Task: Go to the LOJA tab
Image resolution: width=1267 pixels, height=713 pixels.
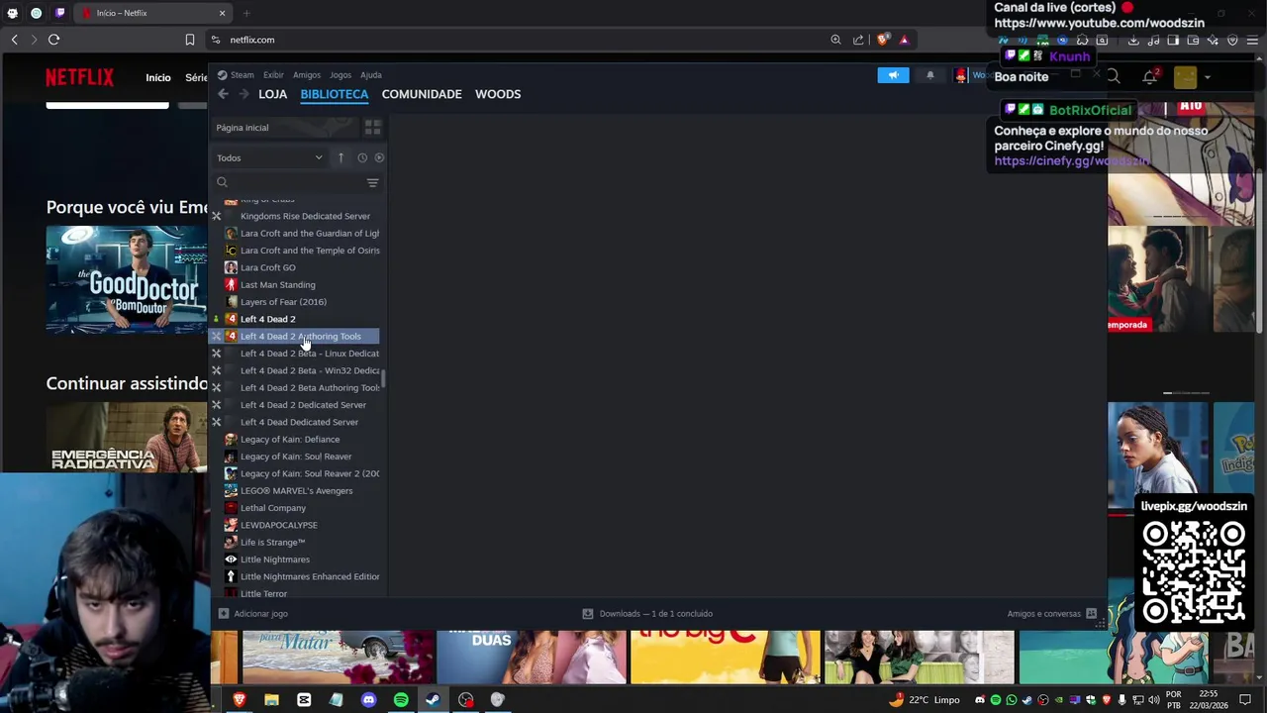Action: [273, 94]
